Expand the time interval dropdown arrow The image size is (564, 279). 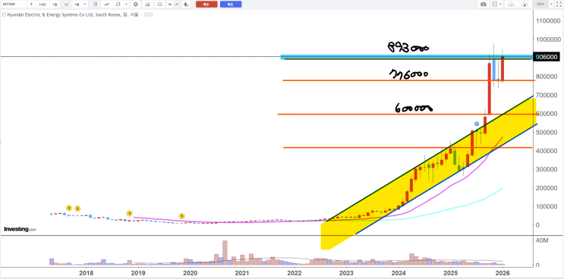85,5
